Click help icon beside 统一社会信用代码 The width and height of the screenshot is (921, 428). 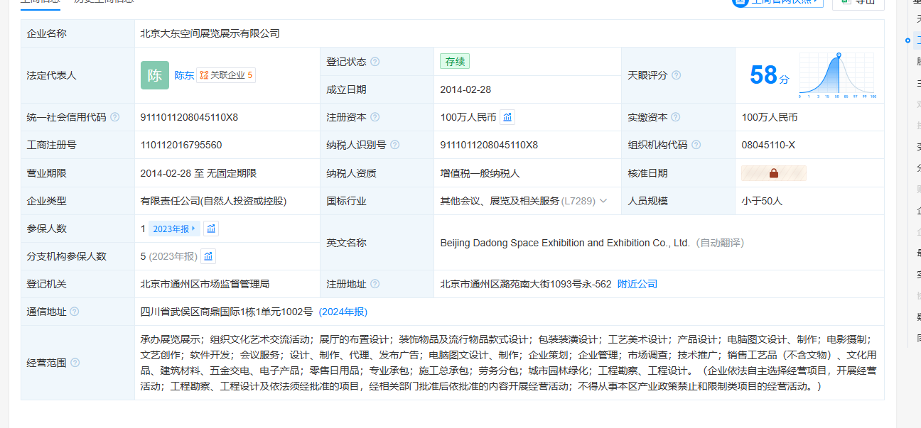(114, 117)
